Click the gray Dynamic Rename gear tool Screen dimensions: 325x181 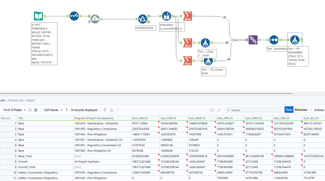point(95,19)
